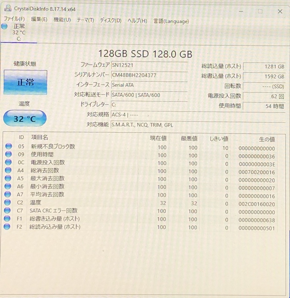Click the features field S.M.A.R.T., NCQ, TRIM, GPL

click(x=198, y=125)
